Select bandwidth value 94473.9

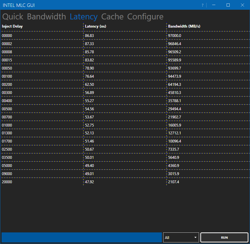pyautogui.click(x=174, y=76)
